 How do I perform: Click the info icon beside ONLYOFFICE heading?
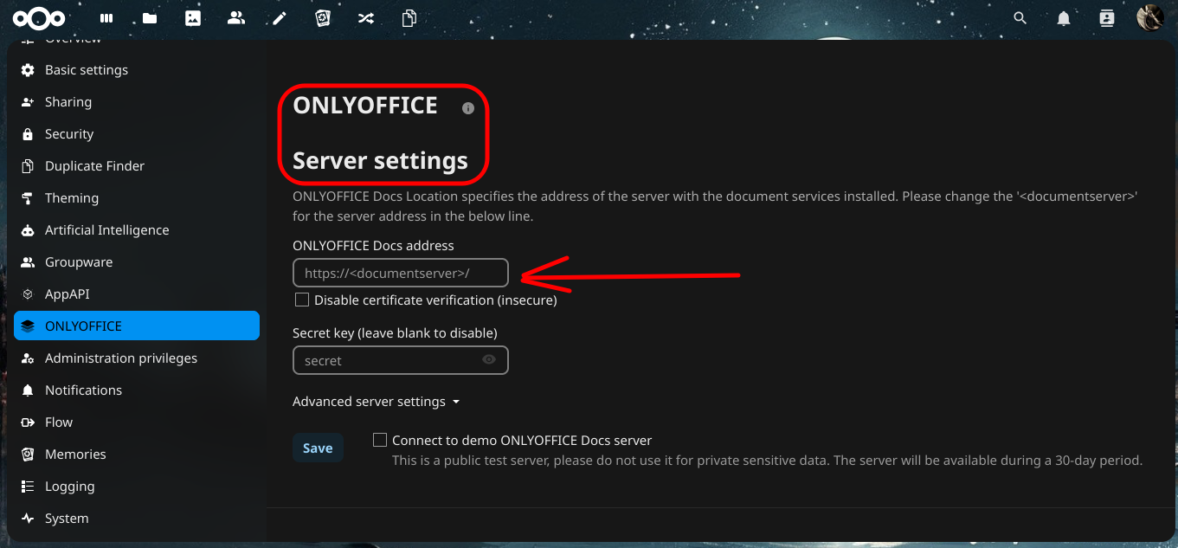468,108
